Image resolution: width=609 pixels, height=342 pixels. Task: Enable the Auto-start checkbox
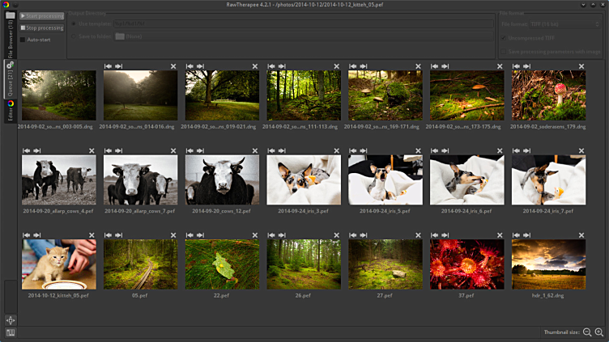[x=23, y=39]
